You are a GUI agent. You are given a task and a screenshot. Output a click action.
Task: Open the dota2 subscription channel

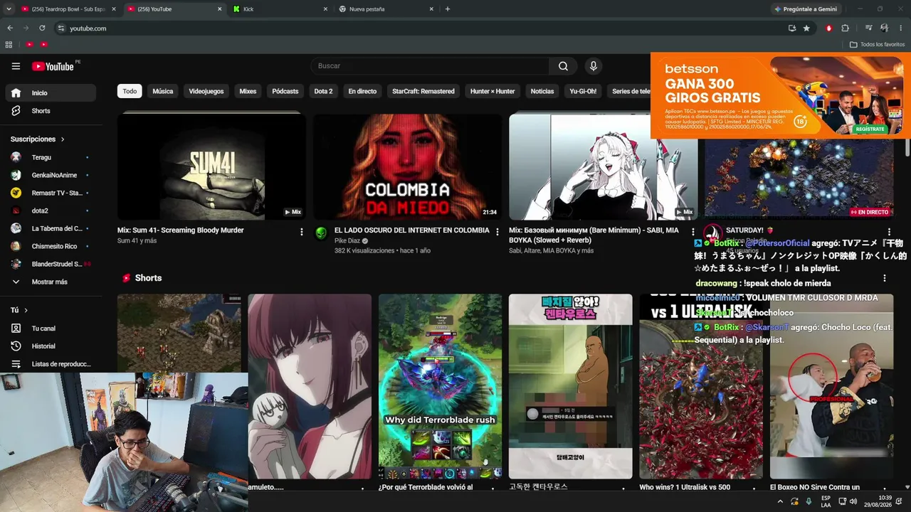(x=51, y=210)
